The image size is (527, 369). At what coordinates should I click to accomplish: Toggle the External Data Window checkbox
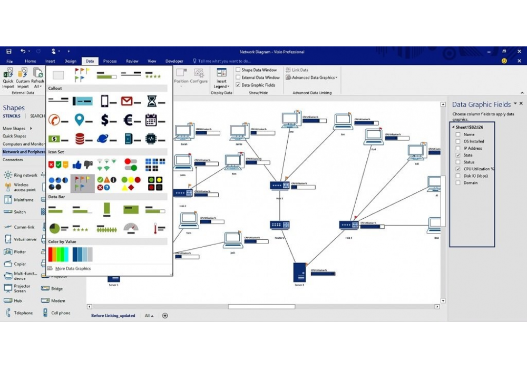(238, 77)
